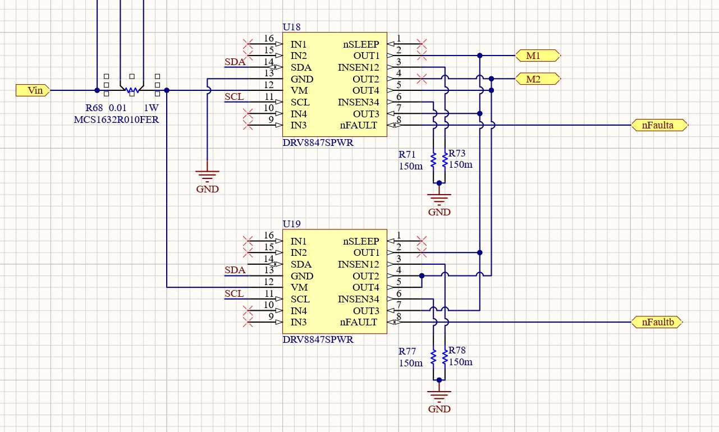This screenshot has height=432, width=719.
Task: Select the M2 output port
Action: [x=538, y=79]
